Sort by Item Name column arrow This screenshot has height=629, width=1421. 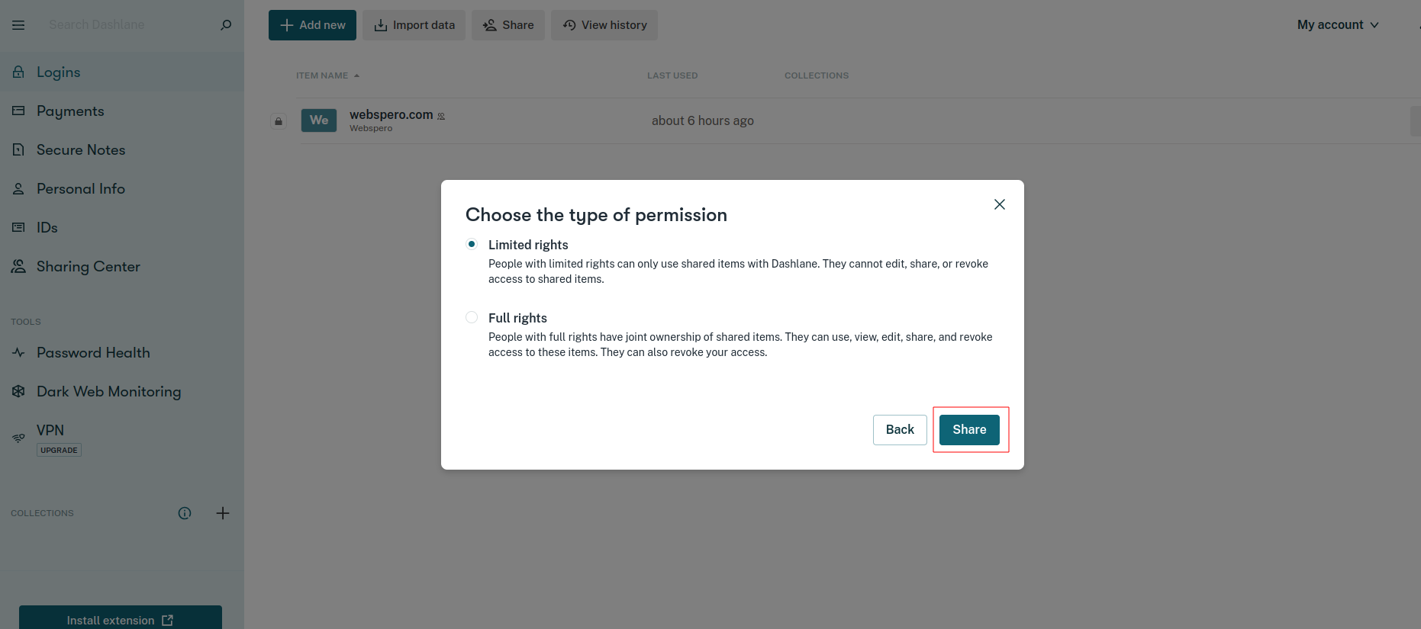pos(356,75)
